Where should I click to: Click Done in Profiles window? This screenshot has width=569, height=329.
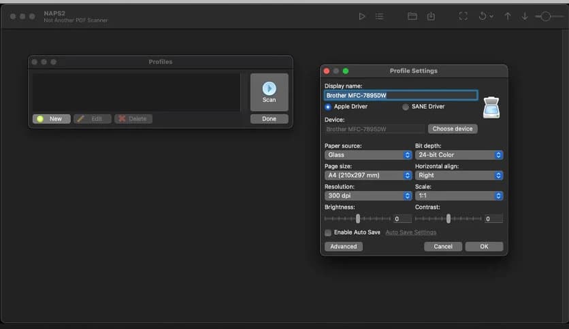(x=270, y=119)
